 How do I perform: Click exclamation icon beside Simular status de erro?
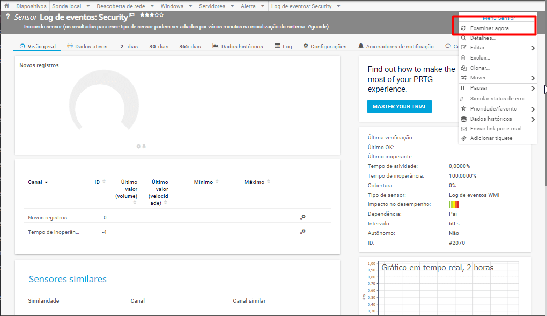click(x=462, y=99)
